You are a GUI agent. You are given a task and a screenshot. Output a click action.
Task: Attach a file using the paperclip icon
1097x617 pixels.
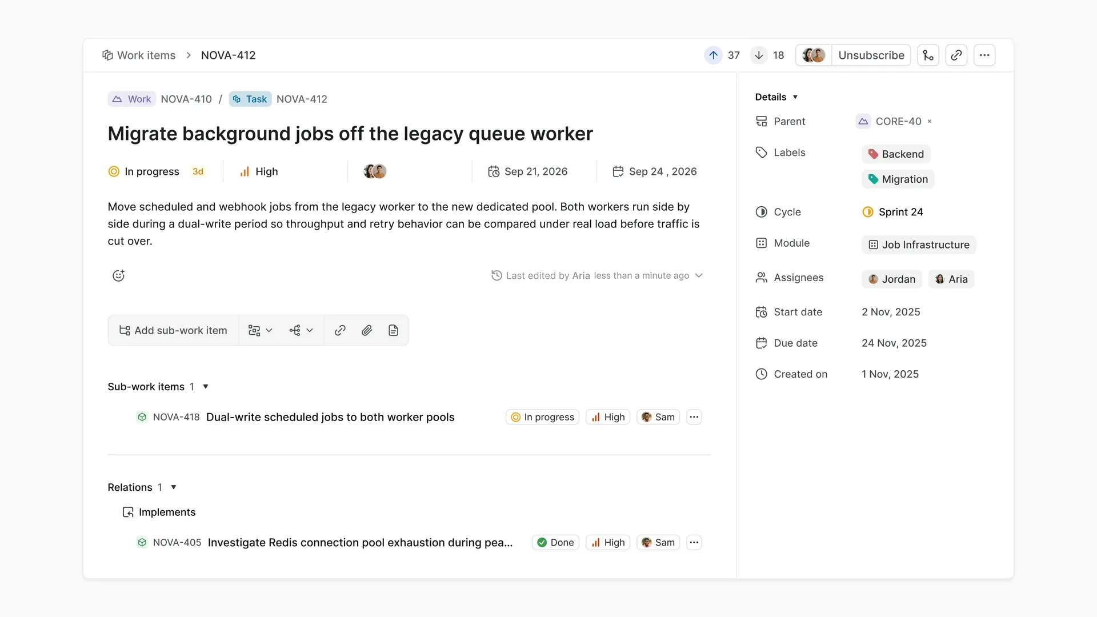tap(367, 330)
